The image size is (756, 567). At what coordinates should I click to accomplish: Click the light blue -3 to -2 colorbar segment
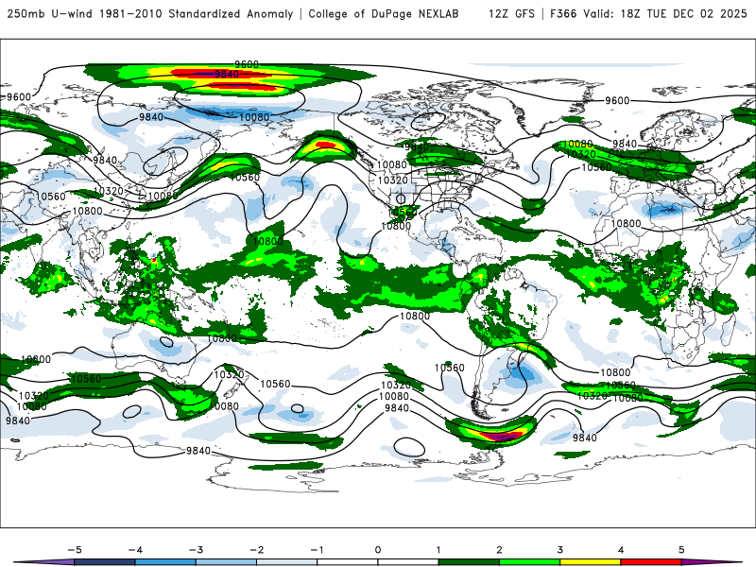(226, 562)
